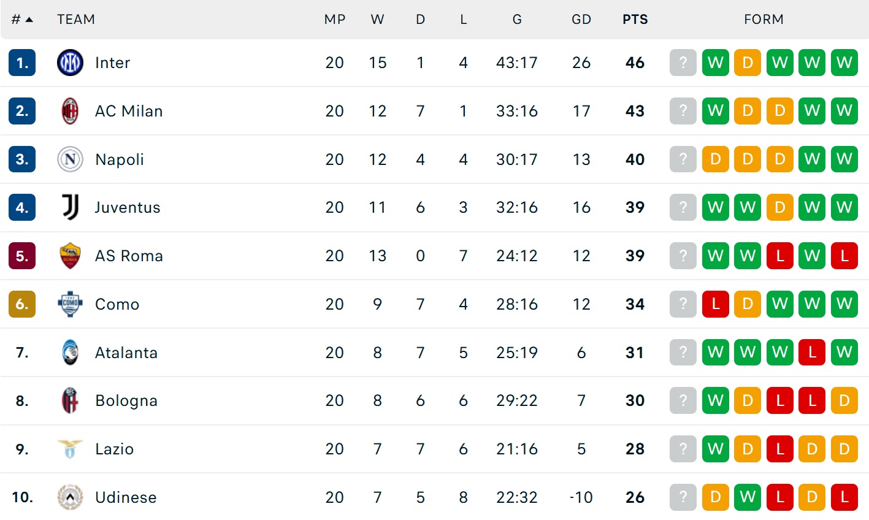Click Inter's gray upcoming match badge

pyautogui.click(x=683, y=63)
